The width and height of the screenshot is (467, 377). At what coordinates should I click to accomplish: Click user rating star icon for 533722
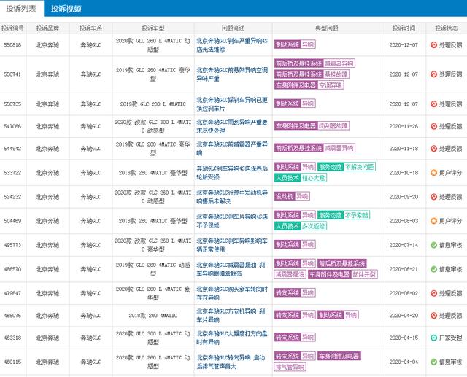433,173
